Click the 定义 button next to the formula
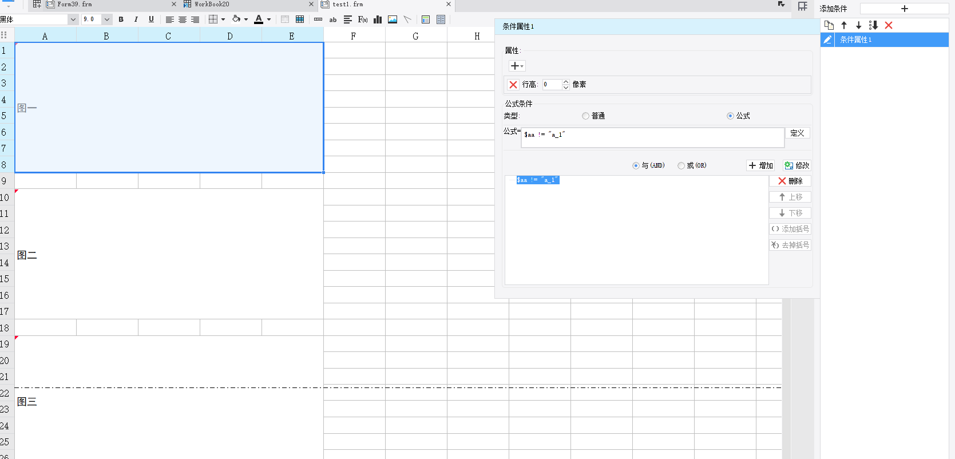 797,133
